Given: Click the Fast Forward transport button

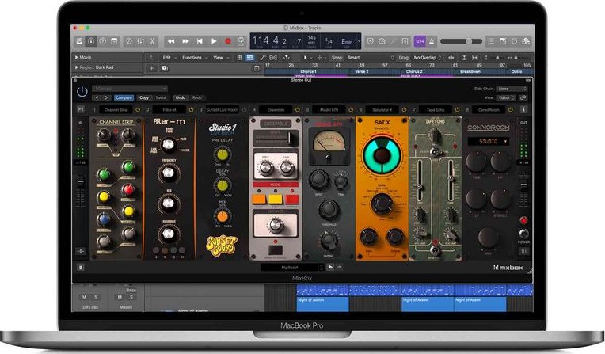Looking at the screenshot, I should tap(185, 41).
